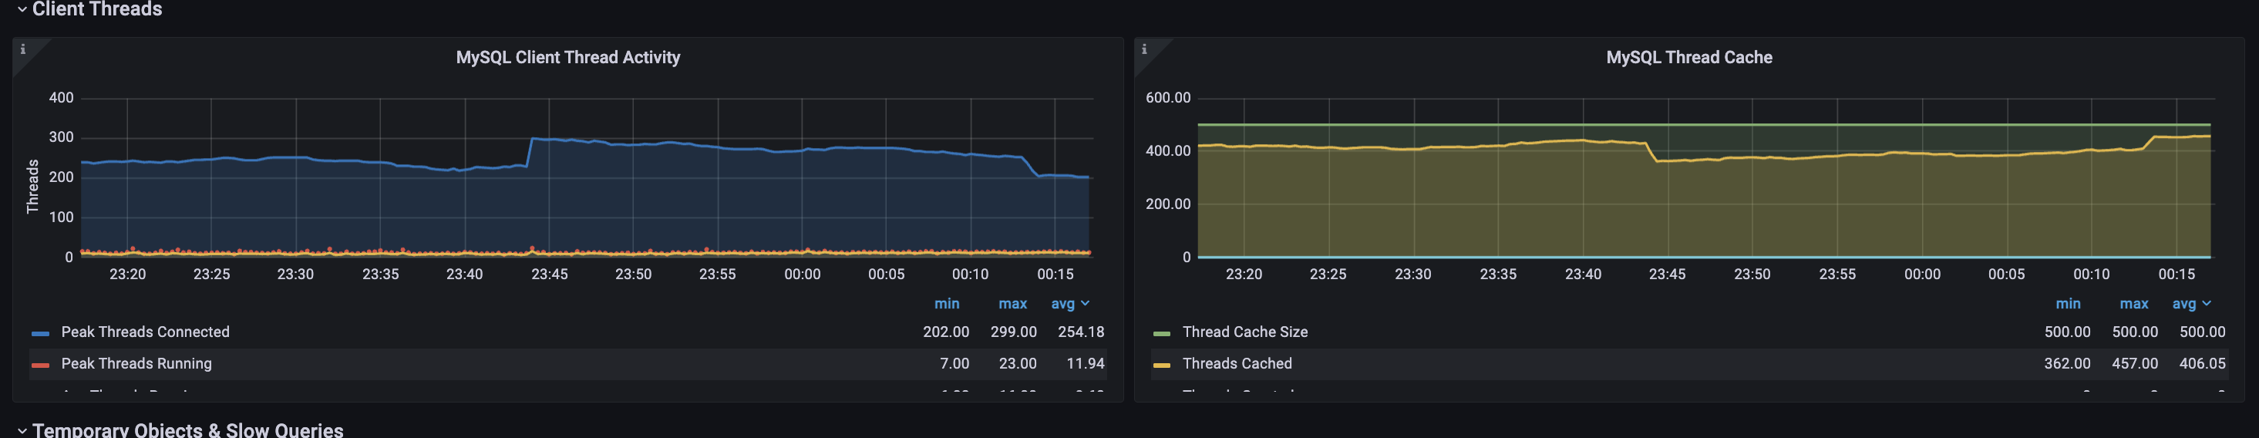Toggle Peak Threads Connected series visibility
Image resolution: width=2259 pixels, height=438 pixels.
145,332
